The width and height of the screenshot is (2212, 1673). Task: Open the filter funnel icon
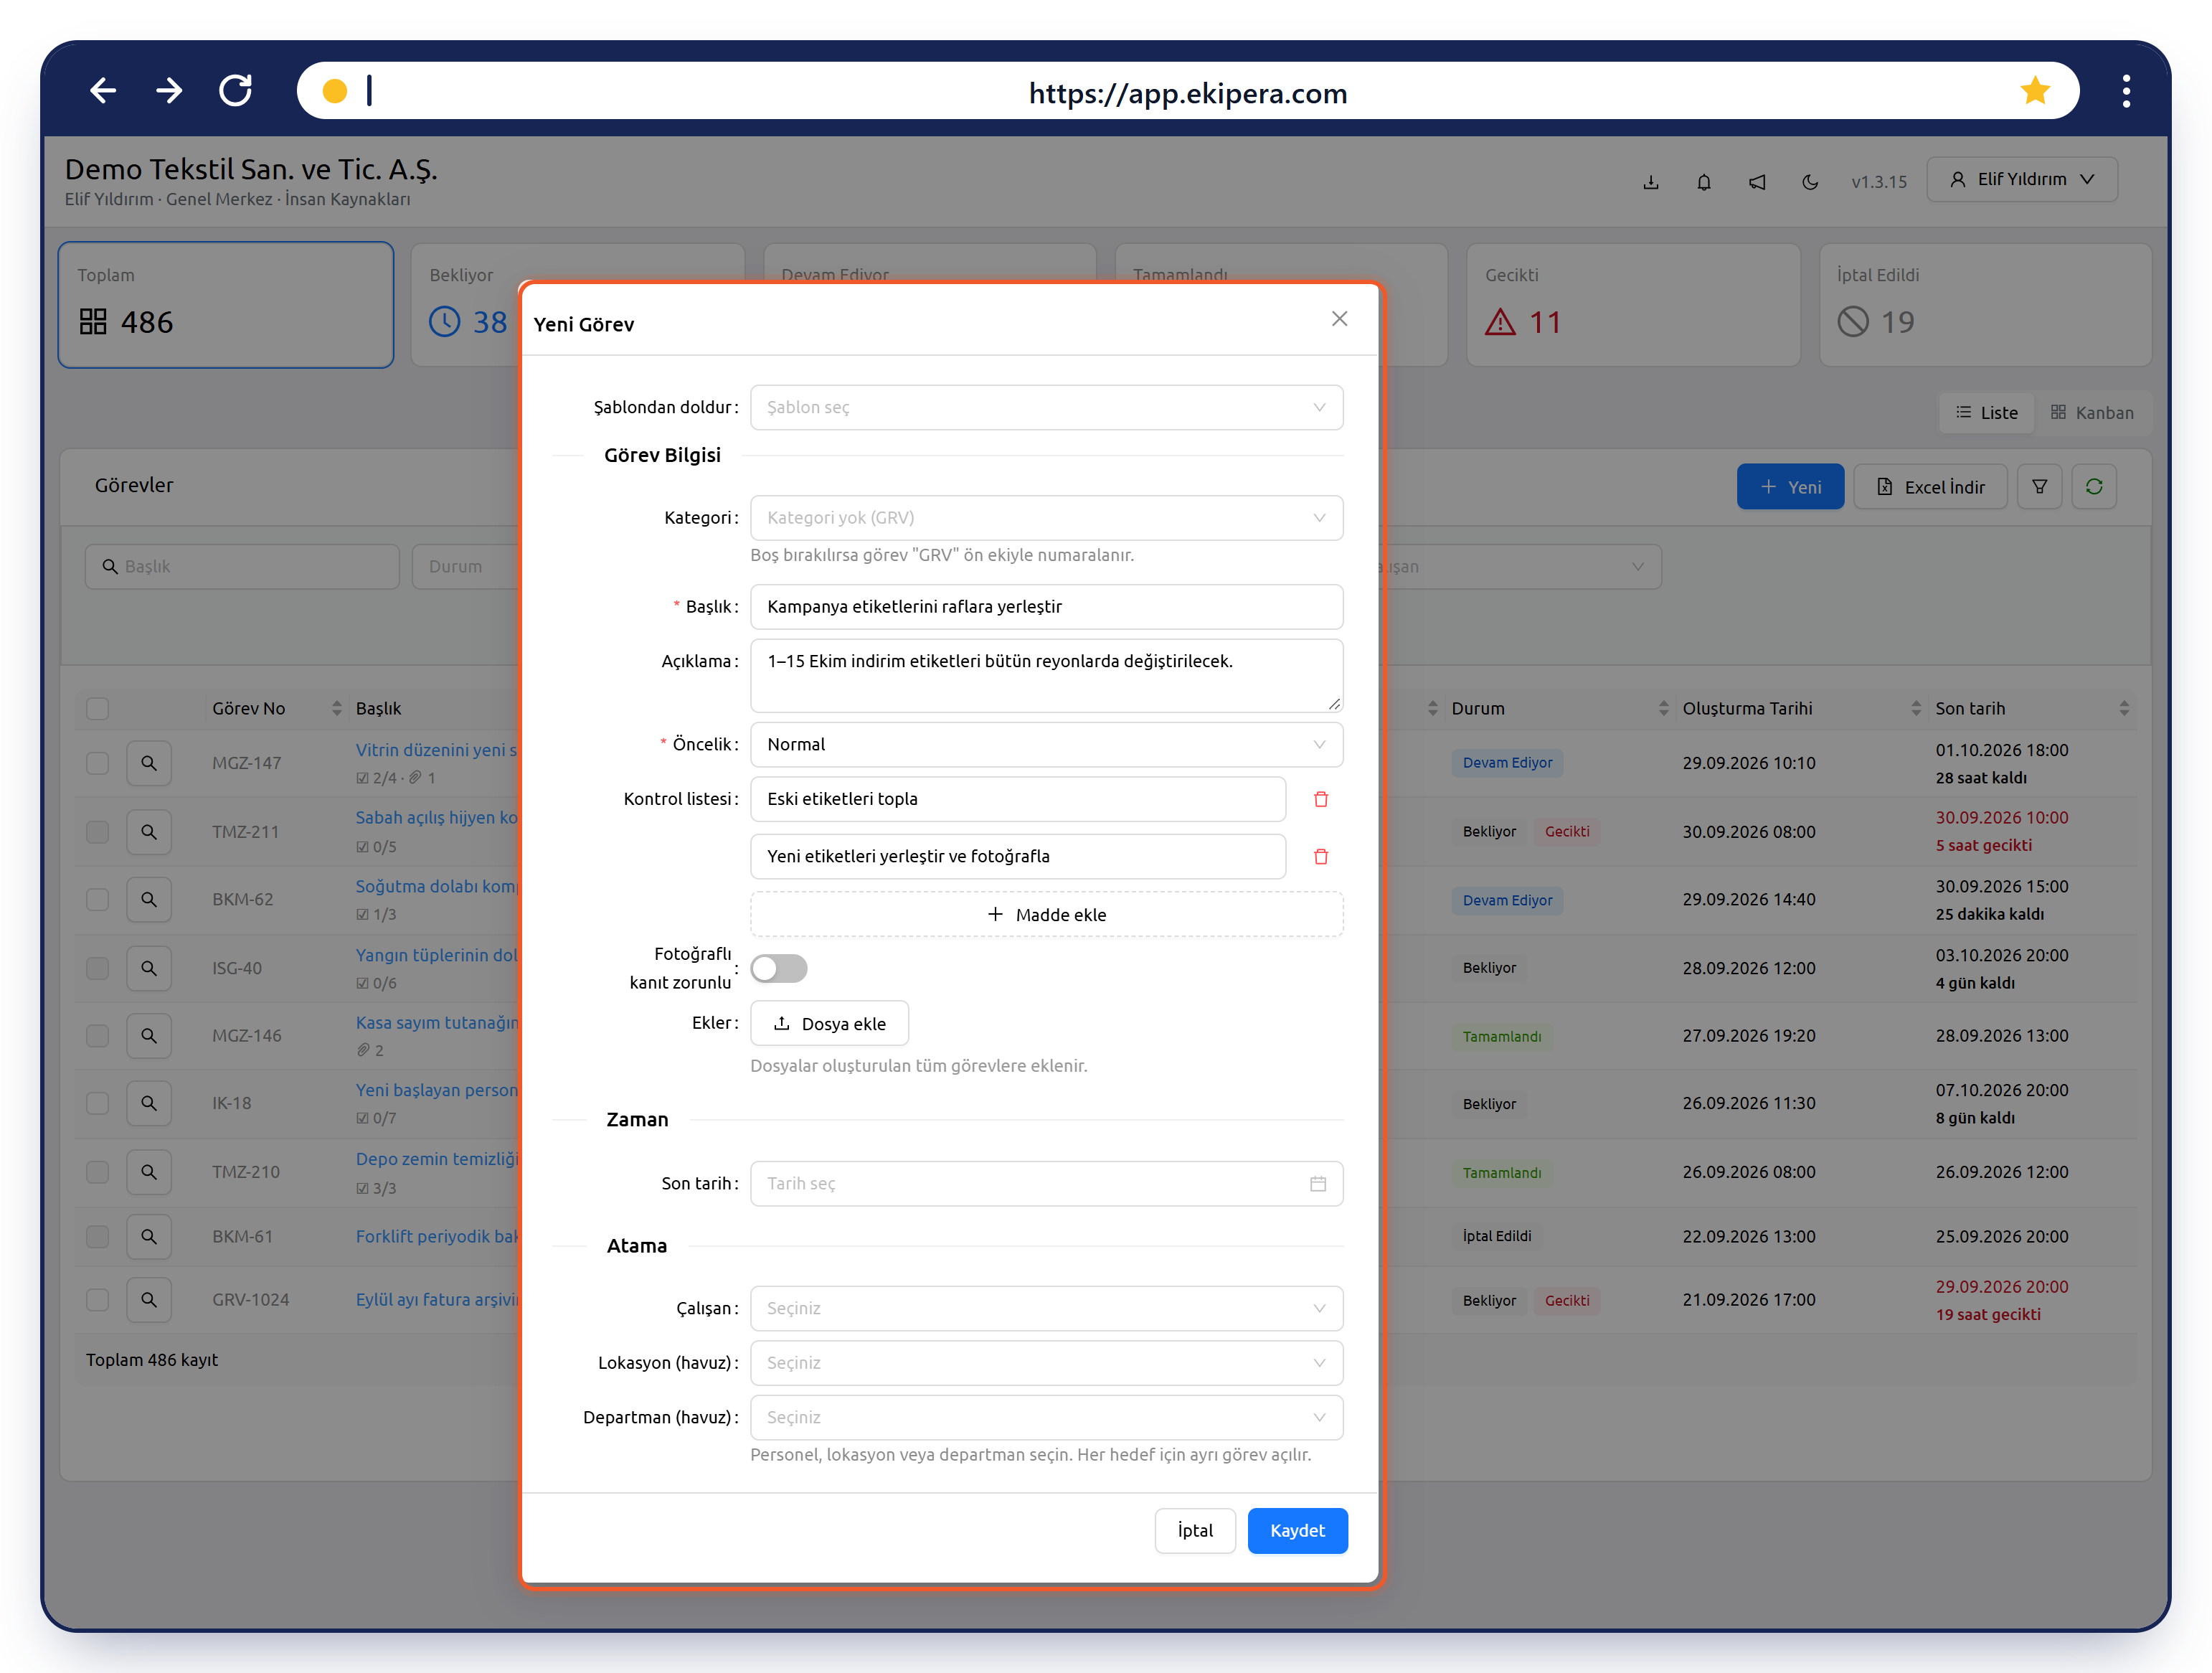pos(2039,487)
